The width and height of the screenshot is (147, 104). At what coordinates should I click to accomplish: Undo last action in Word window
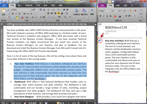[x=8, y=2]
